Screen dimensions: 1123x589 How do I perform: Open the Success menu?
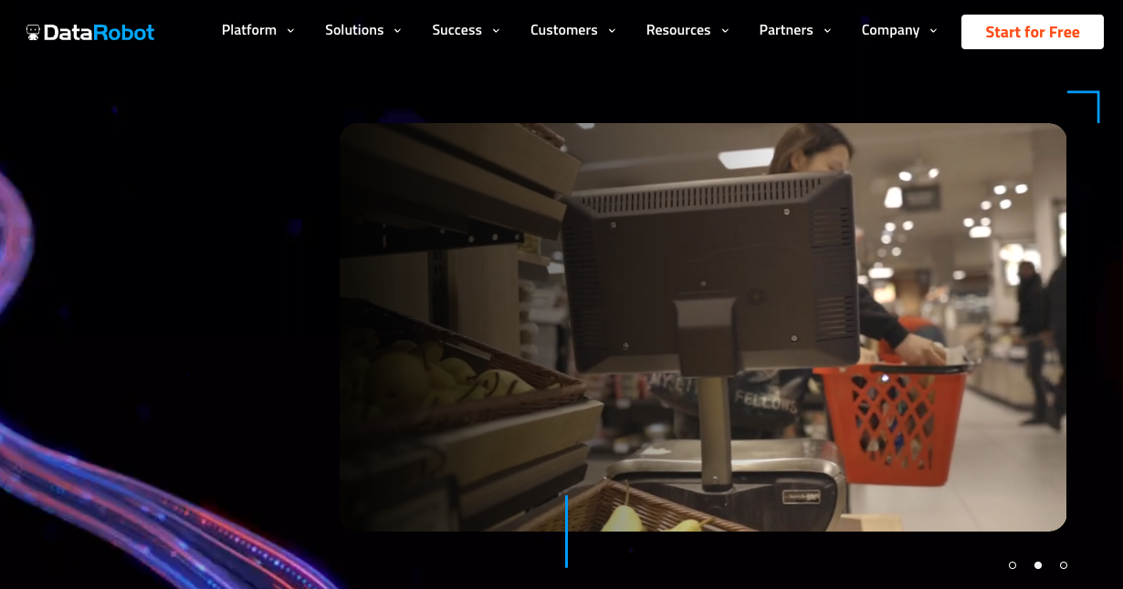(457, 30)
